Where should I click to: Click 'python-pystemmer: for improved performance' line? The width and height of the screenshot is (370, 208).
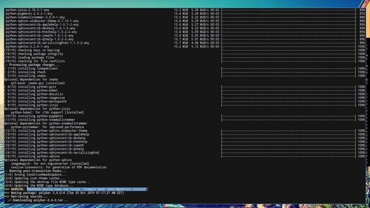pyautogui.click(x=47, y=127)
